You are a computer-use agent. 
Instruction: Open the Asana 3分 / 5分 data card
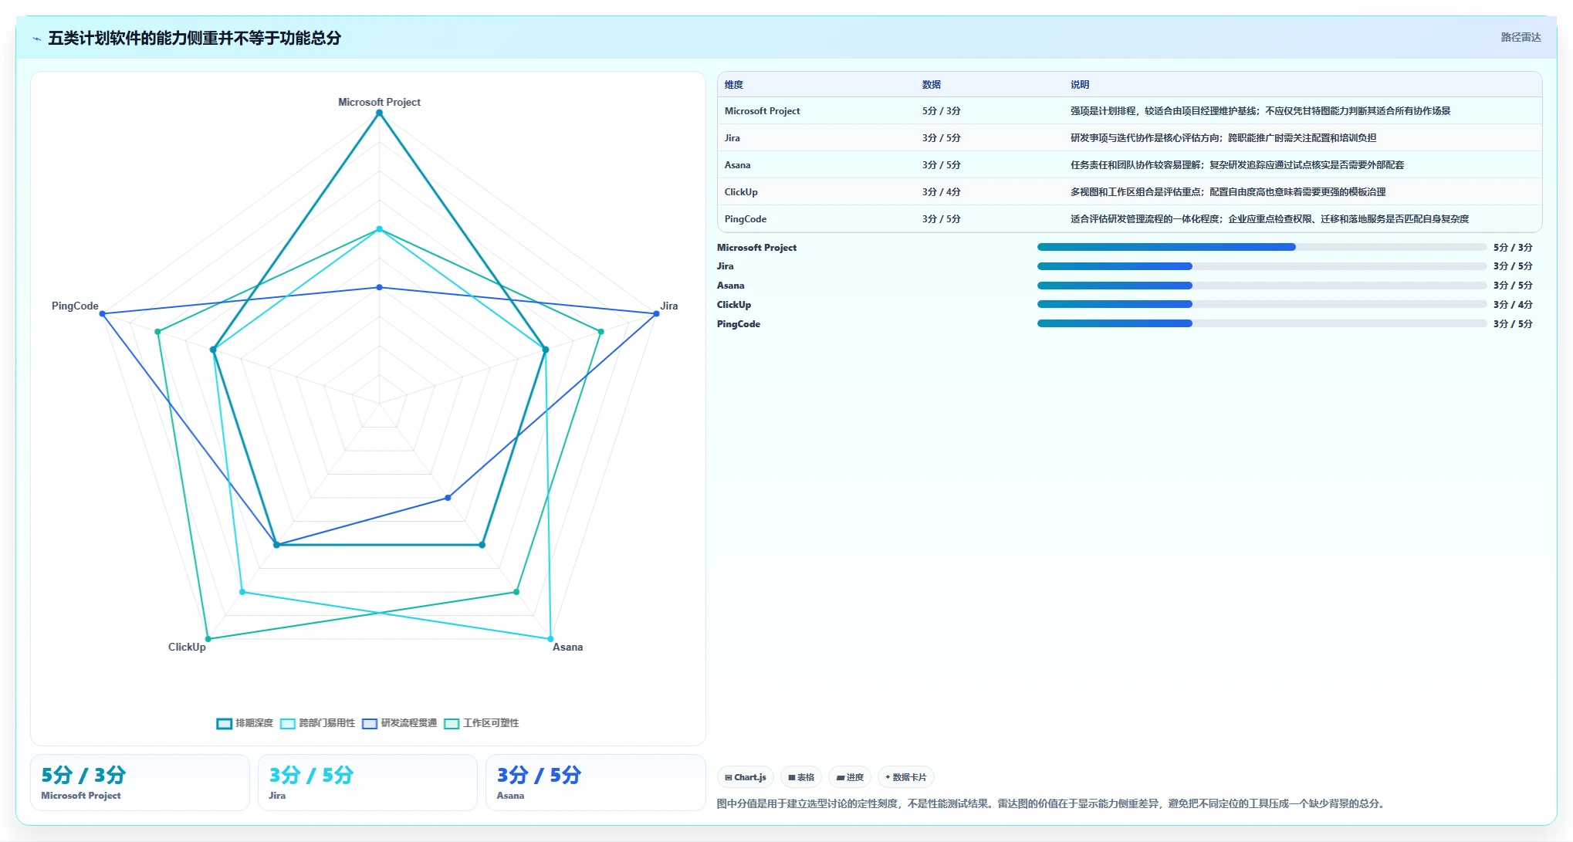click(596, 783)
